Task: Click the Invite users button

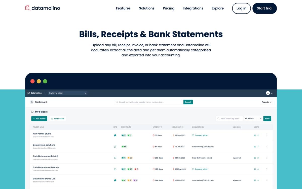Action: [x=58, y=118]
